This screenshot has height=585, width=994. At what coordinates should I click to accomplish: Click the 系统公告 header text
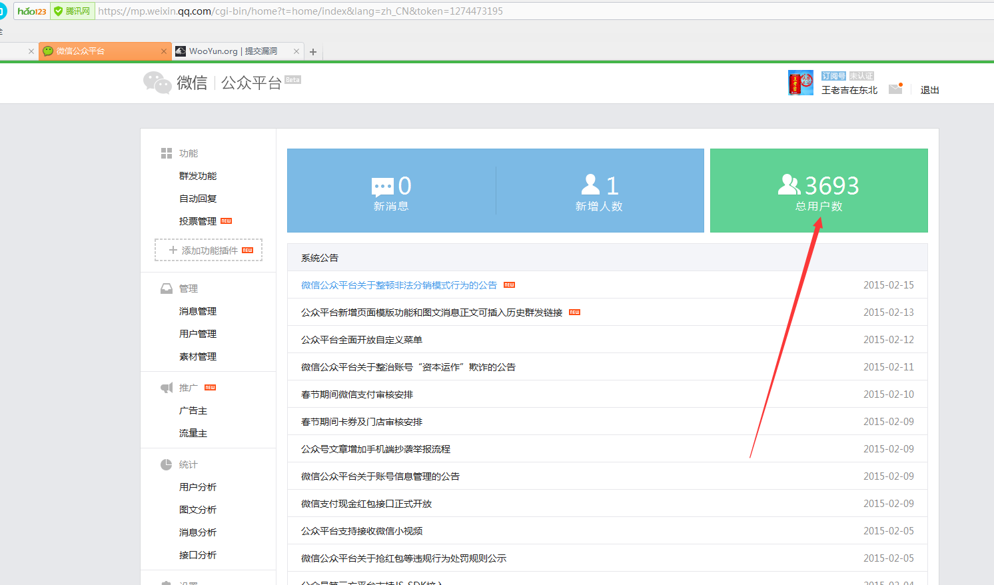[320, 258]
